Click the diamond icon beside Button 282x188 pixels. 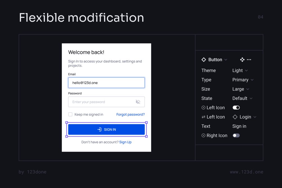(204, 59)
